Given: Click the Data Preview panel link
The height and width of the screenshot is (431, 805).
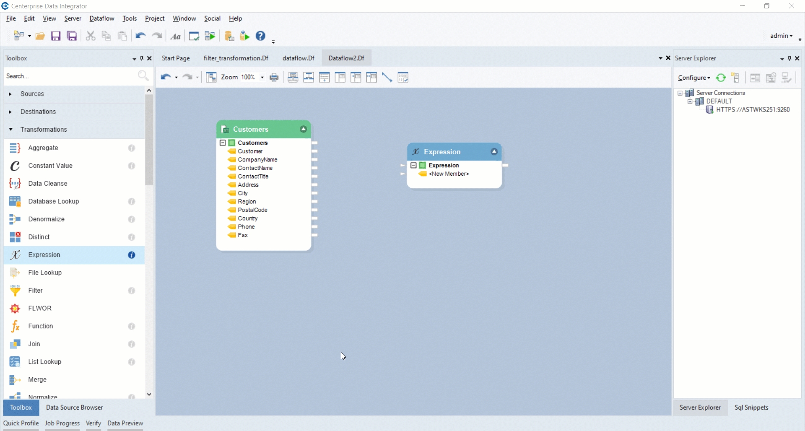Looking at the screenshot, I should pyautogui.click(x=125, y=423).
